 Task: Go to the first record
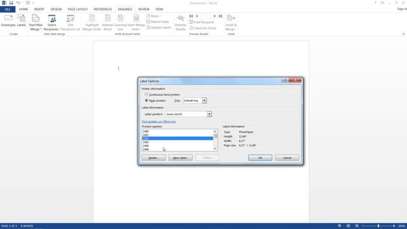click(191, 16)
